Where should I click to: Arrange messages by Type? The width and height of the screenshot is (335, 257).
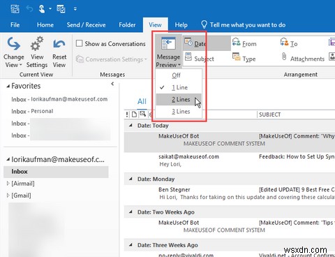point(244,59)
